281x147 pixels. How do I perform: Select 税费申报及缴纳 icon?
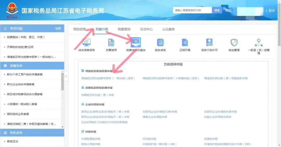(136, 42)
